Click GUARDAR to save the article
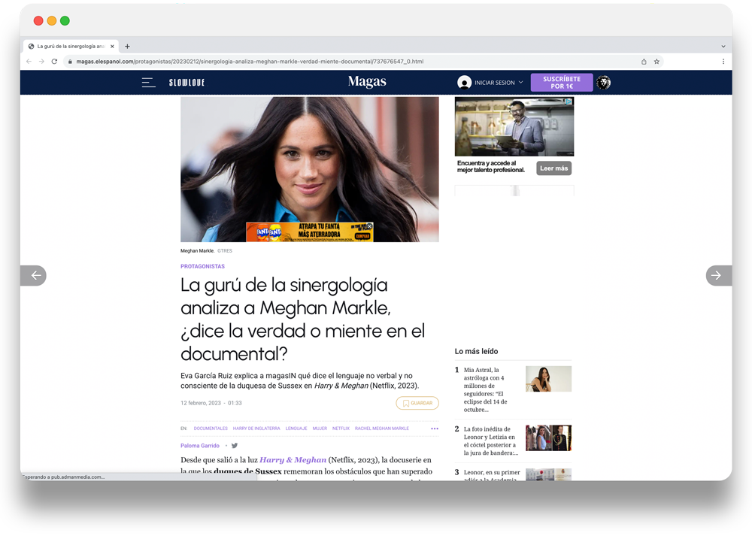Screen dimensions: 752x539 tap(417, 403)
